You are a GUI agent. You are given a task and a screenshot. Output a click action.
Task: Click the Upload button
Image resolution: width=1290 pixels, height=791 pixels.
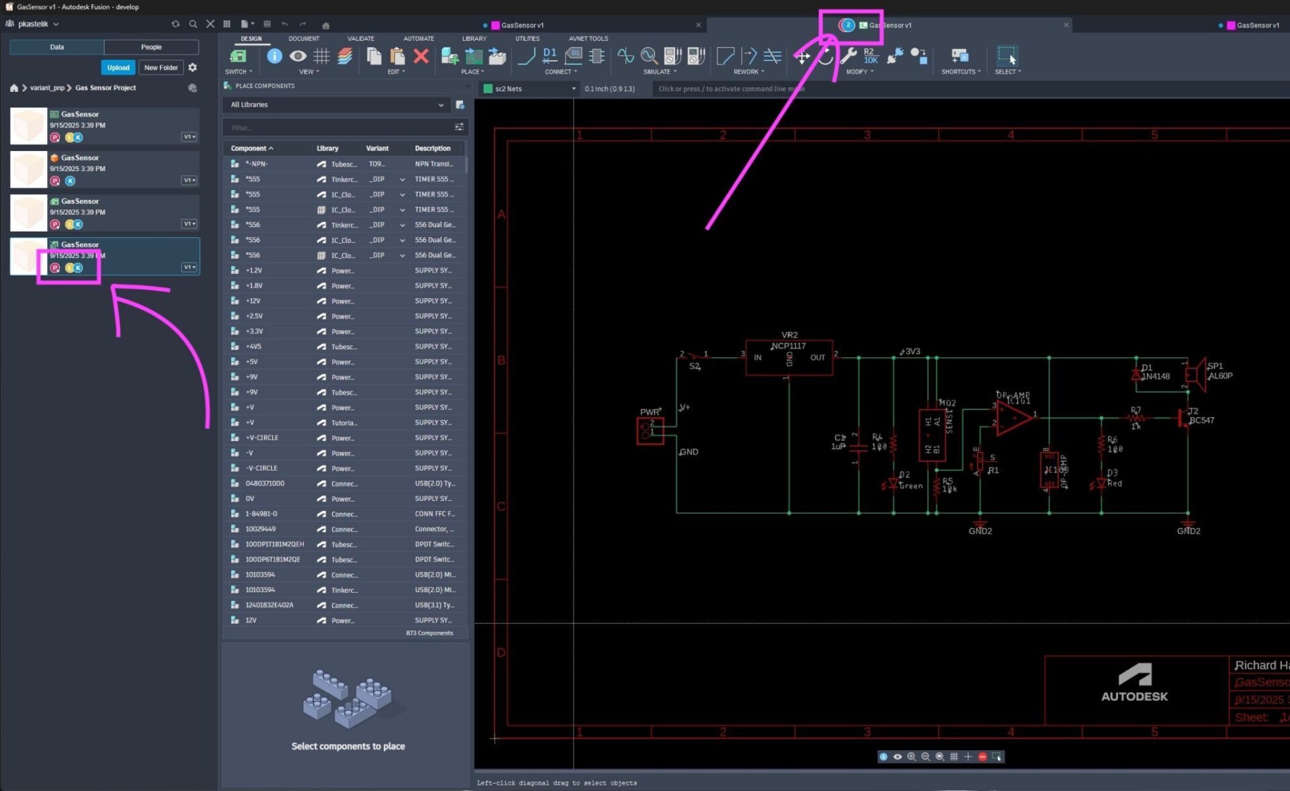point(118,67)
